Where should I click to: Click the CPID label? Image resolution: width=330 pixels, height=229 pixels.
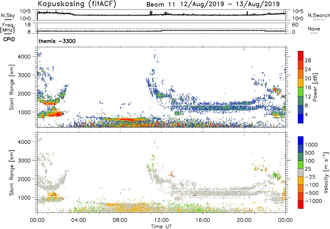[x=9, y=39]
